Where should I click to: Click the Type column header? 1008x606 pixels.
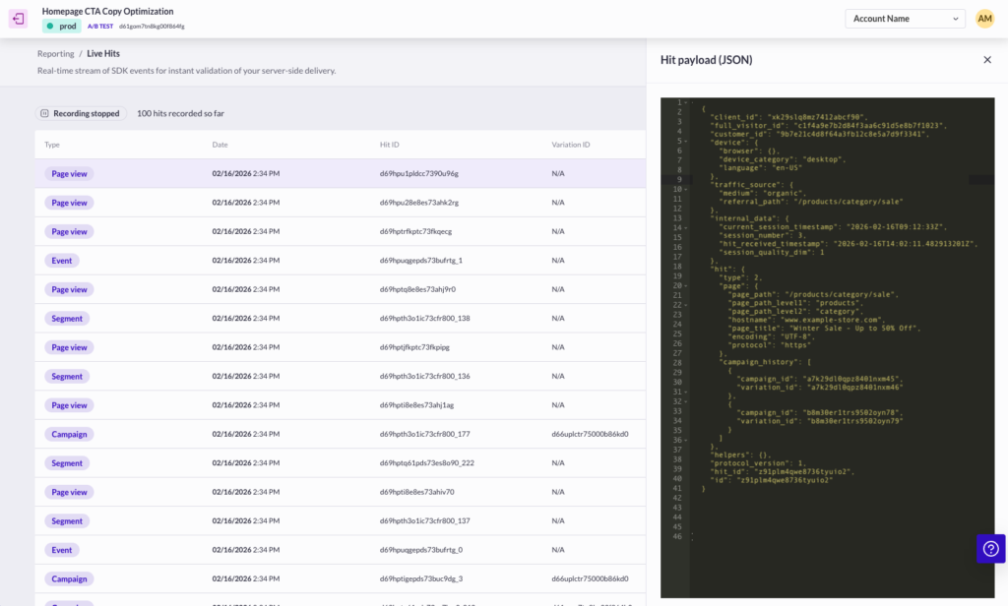(52, 145)
